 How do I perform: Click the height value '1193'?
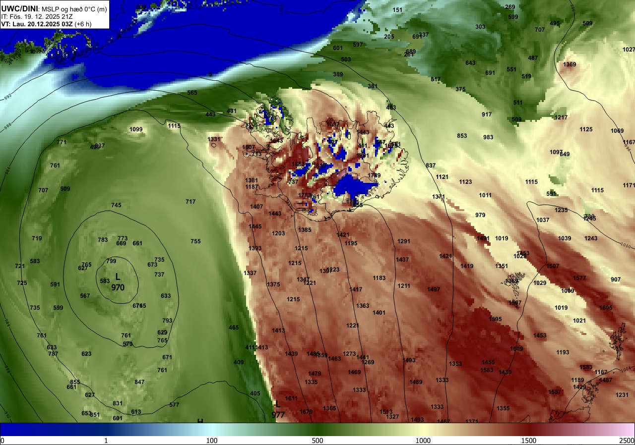pos(563,352)
